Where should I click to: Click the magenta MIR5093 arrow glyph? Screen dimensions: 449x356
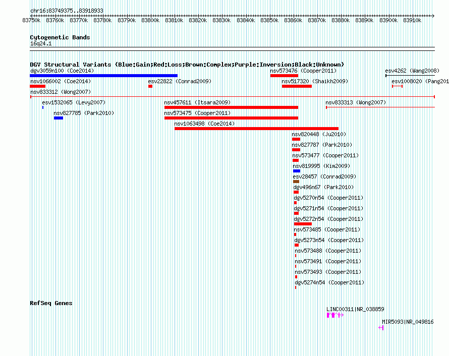click(381, 328)
